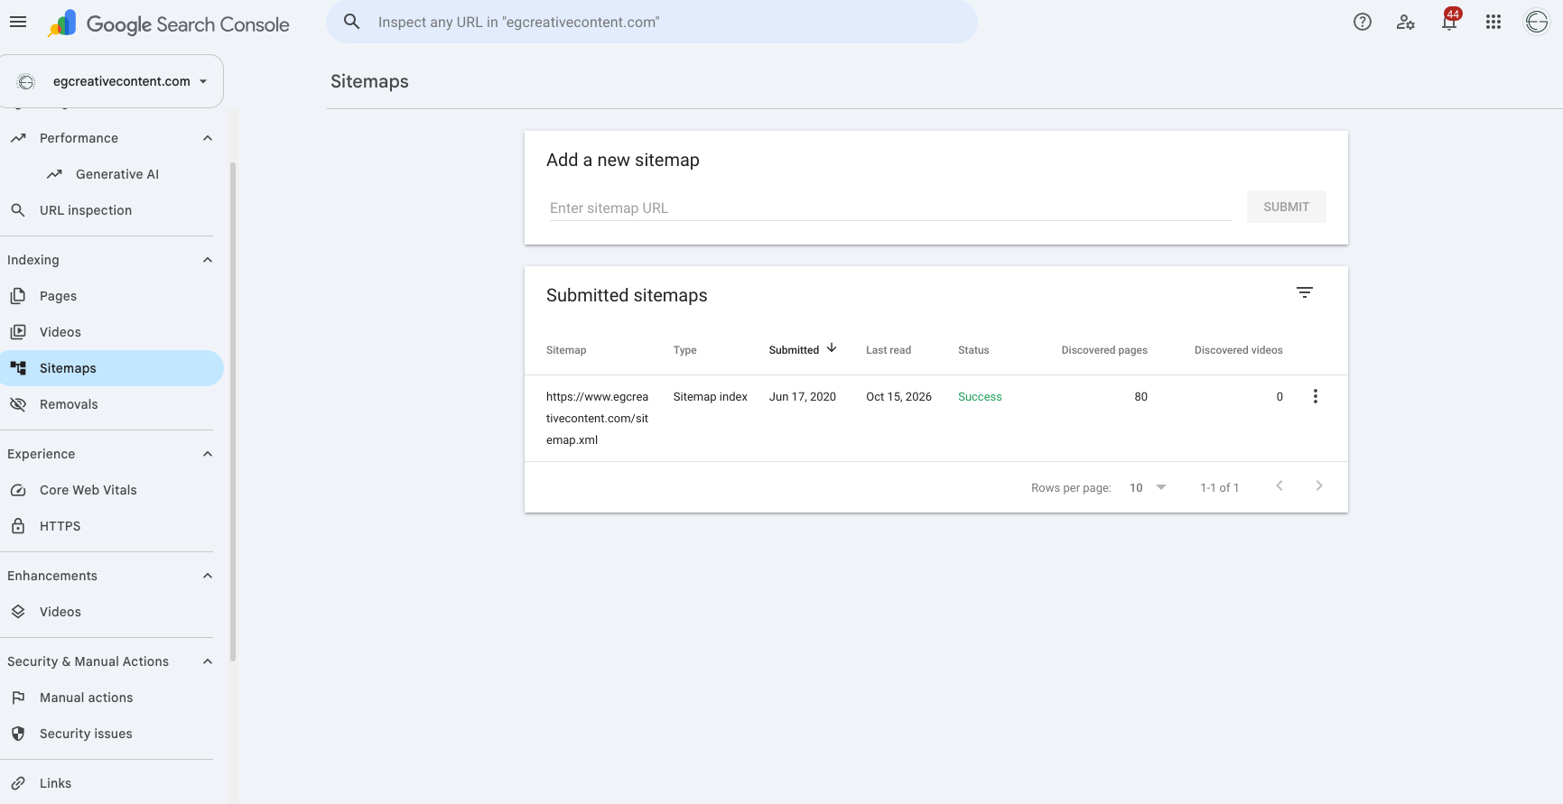Open the Core Web Vitals report
Screen dimensions: 1563x804
pos(88,490)
